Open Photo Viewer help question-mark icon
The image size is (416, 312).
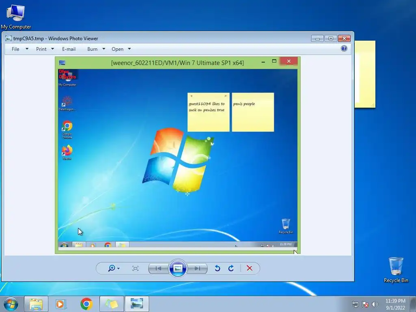[344, 49]
